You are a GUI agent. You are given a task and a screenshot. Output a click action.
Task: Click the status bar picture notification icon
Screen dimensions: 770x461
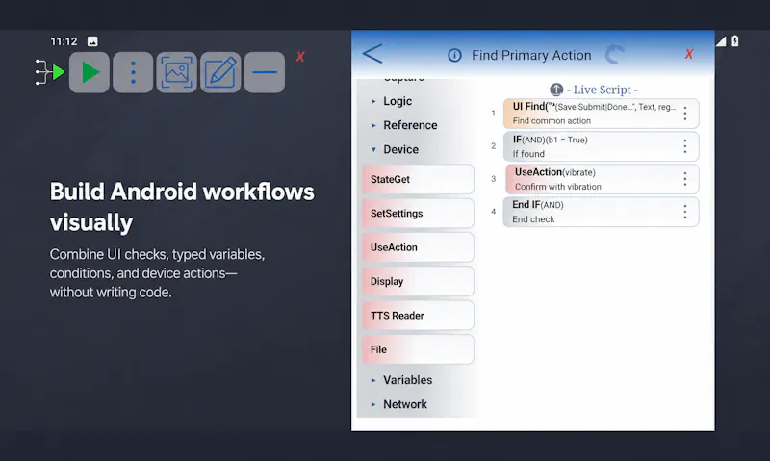click(92, 41)
